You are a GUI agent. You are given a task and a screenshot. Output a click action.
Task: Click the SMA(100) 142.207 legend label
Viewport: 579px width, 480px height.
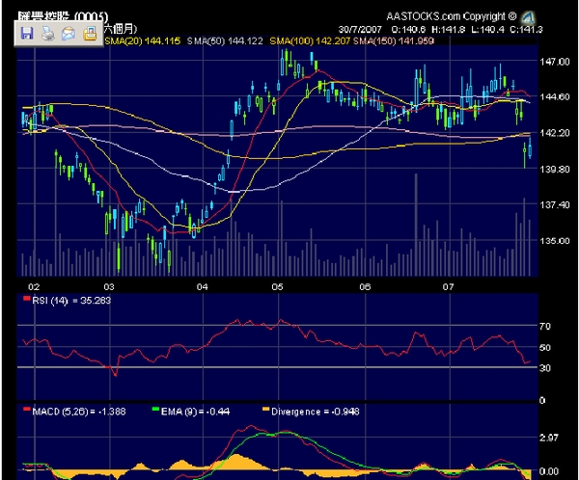[310, 40]
